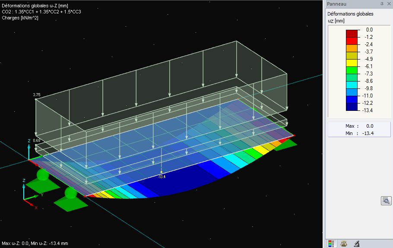Select the medium blue legend swatch
Image resolution: width=393 pixels, height=248 pixels.
pyautogui.click(x=352, y=100)
